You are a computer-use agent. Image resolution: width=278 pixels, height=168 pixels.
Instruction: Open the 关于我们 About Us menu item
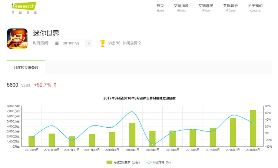pyautogui.click(x=255, y=8)
